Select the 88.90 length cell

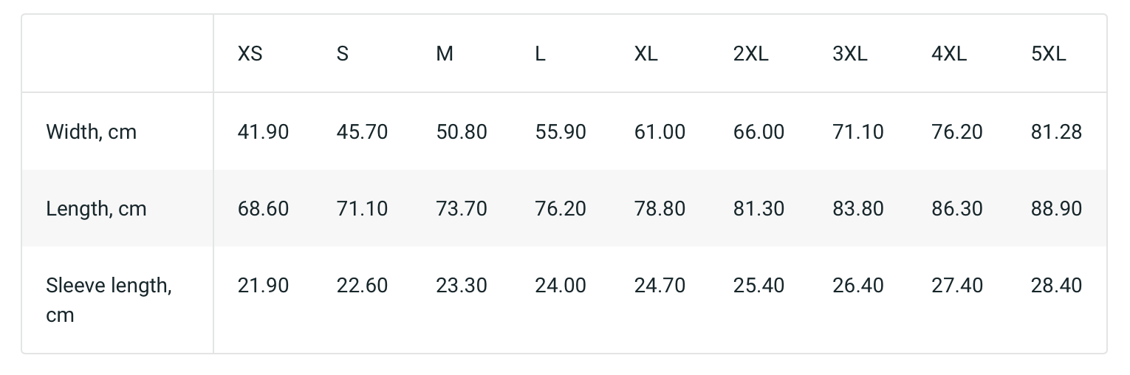click(1056, 209)
